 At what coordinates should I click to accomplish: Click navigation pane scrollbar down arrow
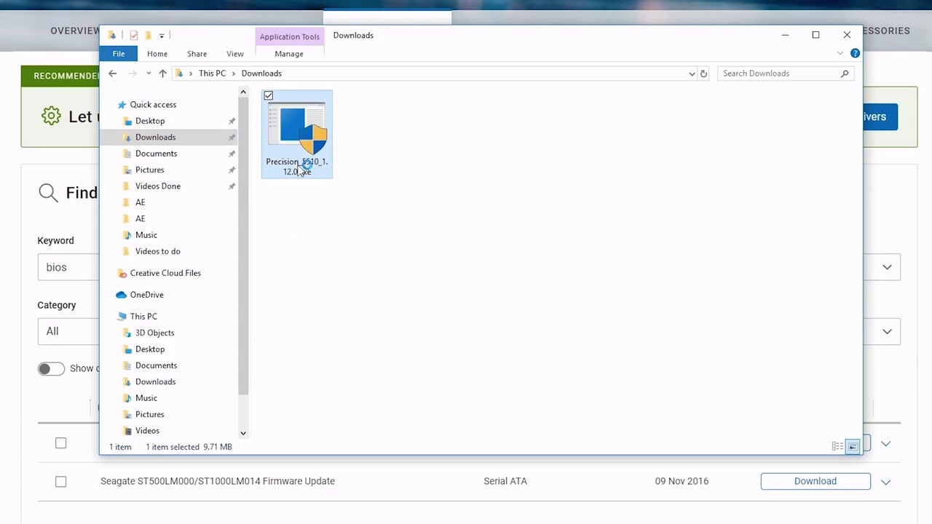[x=243, y=433]
